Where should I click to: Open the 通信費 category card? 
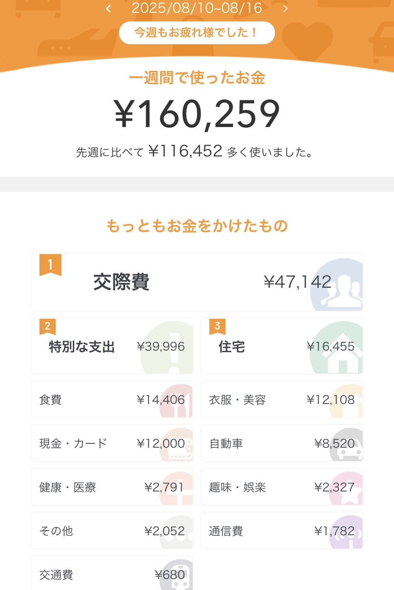point(282,531)
